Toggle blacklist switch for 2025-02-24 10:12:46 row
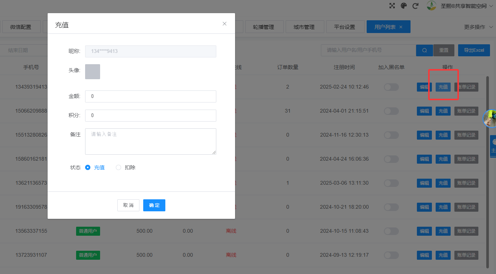 coord(391,87)
